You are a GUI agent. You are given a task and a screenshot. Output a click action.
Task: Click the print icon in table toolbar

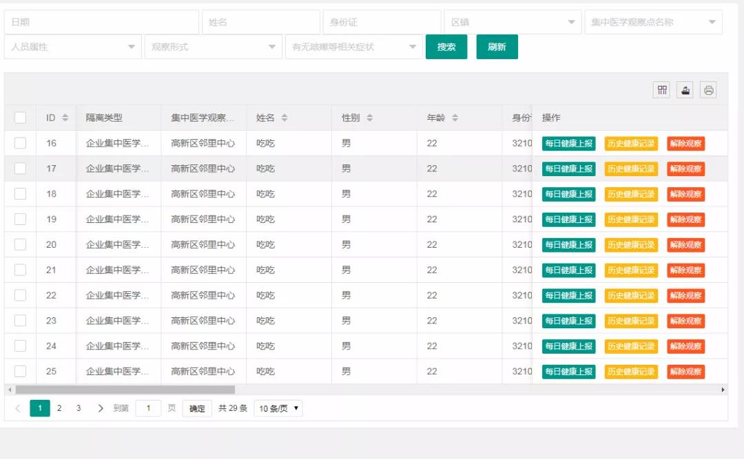coord(708,90)
